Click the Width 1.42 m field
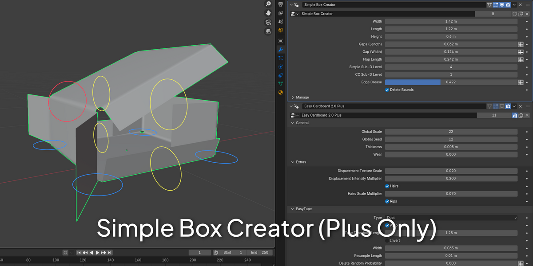 (451, 21)
